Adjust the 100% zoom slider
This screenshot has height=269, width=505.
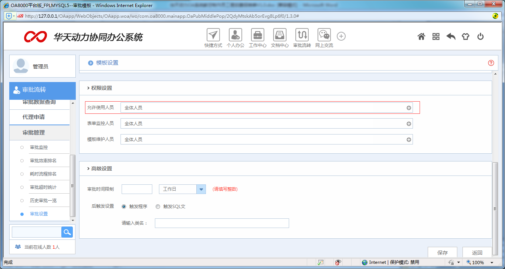coord(479,262)
